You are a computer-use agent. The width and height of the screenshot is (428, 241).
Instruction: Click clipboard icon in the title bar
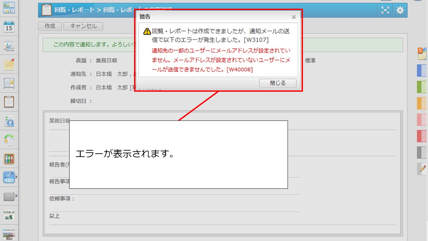46,10
